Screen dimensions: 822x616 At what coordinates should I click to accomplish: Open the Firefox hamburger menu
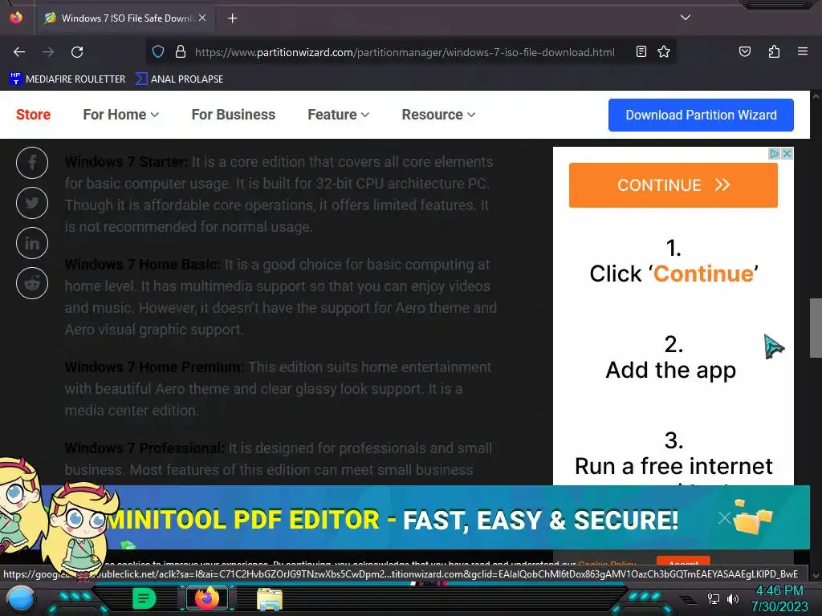802,51
